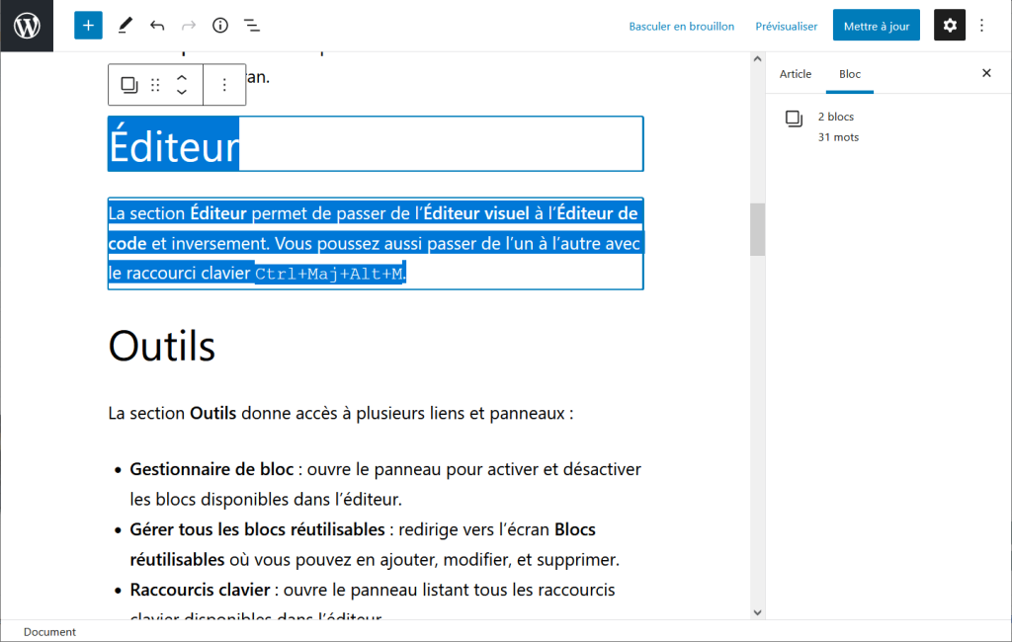Click the editor scrollbar down arrow
This screenshot has width=1012, height=642.
tap(757, 613)
